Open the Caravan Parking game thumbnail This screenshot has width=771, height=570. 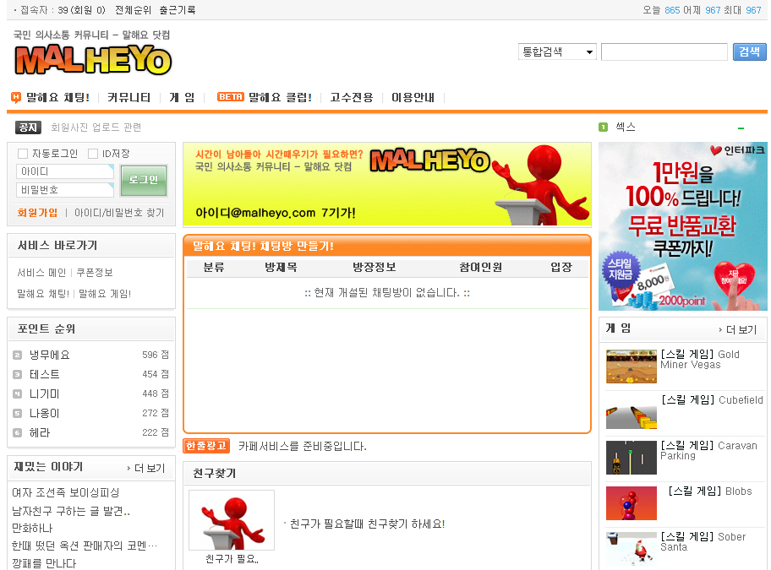point(631,457)
